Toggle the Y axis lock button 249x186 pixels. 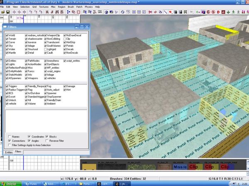tap(139, 12)
